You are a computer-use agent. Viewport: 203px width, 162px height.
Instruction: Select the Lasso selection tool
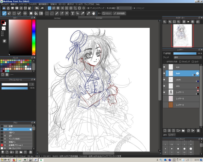[x=52, y=13]
